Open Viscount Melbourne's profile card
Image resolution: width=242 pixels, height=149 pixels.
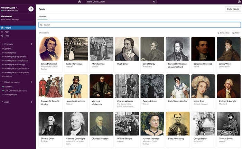click(x=101, y=92)
